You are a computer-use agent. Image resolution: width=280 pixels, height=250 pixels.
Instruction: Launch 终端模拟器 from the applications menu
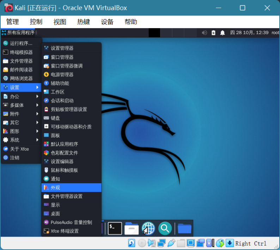pyautogui.click(x=21, y=52)
